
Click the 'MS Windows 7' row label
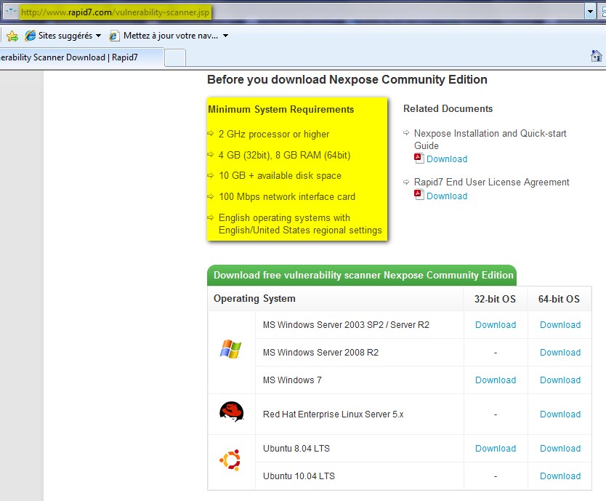click(292, 380)
